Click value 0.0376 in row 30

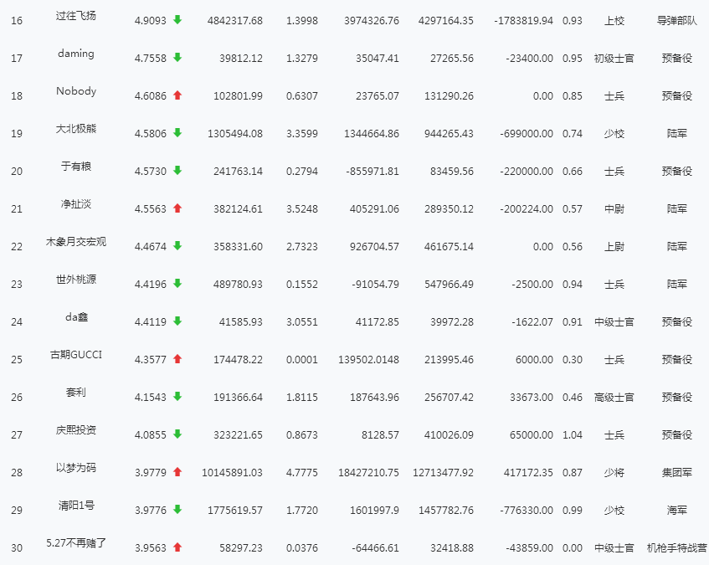302,547
